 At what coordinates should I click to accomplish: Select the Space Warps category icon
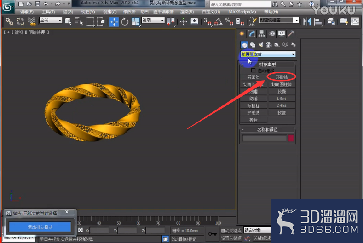coord(285,45)
